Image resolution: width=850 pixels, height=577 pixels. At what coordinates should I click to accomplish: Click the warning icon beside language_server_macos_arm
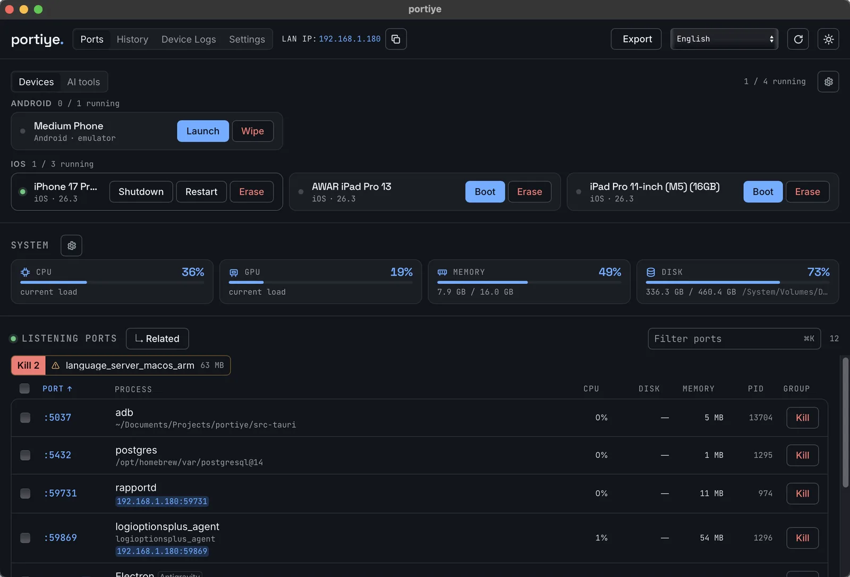click(55, 366)
